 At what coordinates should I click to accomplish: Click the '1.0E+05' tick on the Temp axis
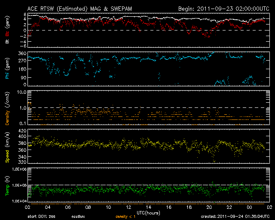click(x=19, y=185)
